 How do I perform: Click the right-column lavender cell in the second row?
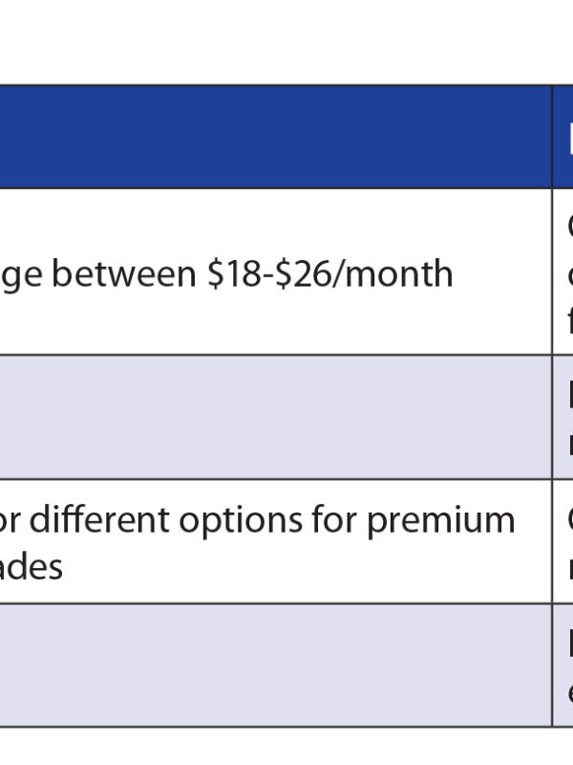pyautogui.click(x=563, y=417)
